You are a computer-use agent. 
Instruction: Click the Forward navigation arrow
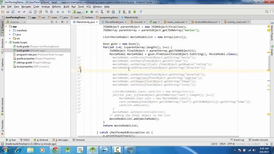[63, 12]
